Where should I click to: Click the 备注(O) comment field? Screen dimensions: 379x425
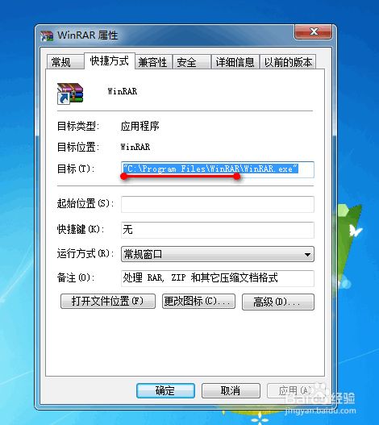pos(218,278)
